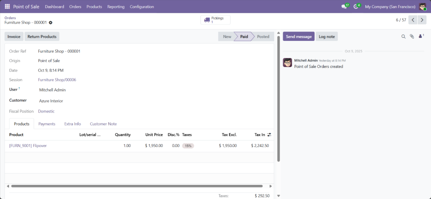
Task: Attach files using the paperclip icon
Action: [412, 37]
